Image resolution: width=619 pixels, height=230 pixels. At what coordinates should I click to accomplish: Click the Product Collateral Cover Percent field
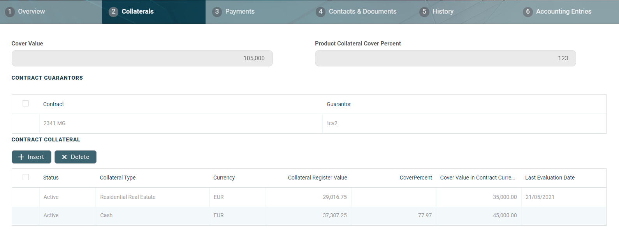point(445,58)
